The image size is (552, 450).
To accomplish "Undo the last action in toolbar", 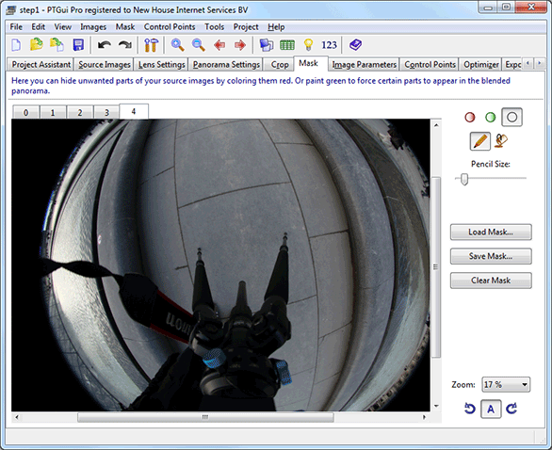I will tap(105, 45).
